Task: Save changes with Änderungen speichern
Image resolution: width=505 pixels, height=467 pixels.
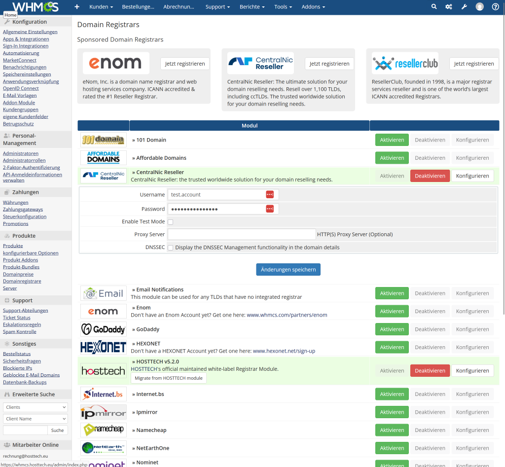Action: [x=288, y=270]
